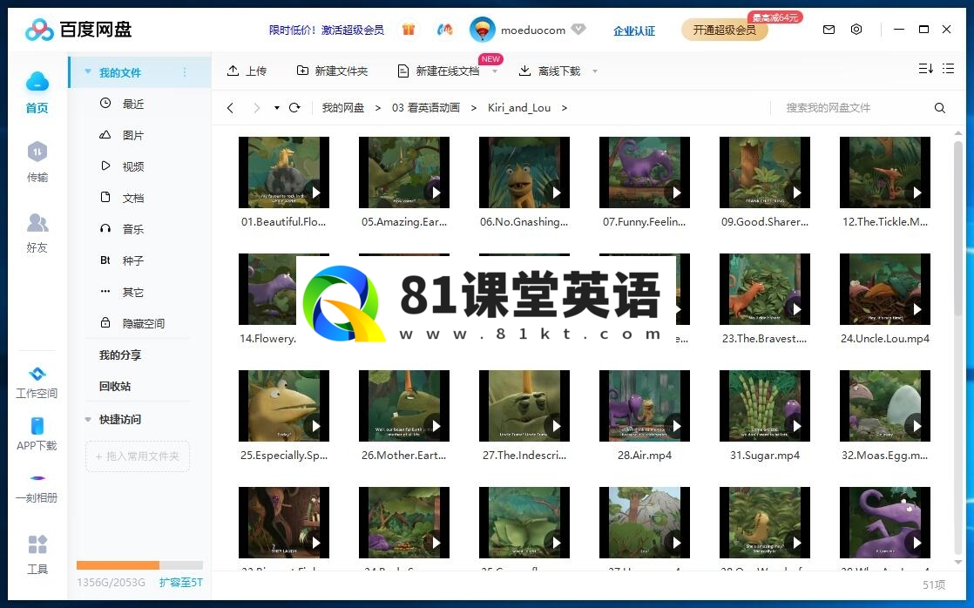Select the 06.No.Gnashing... video thumbnail

[x=524, y=172]
